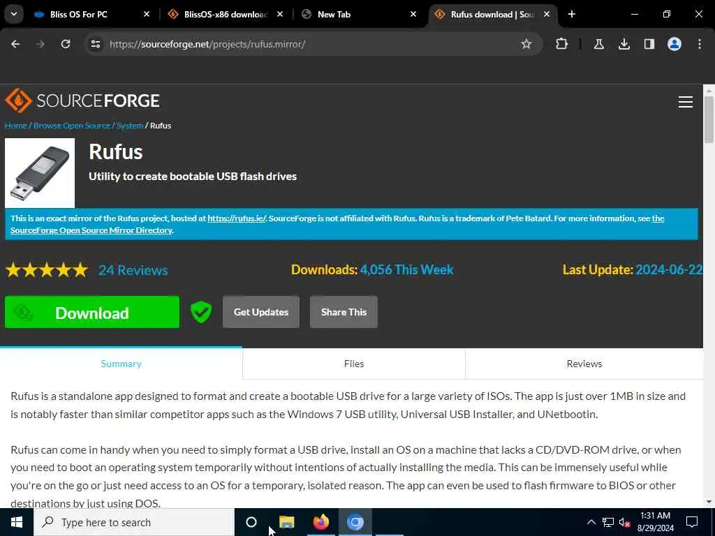Open Chrome three-dot menu
The image size is (715, 536).
[x=700, y=44]
